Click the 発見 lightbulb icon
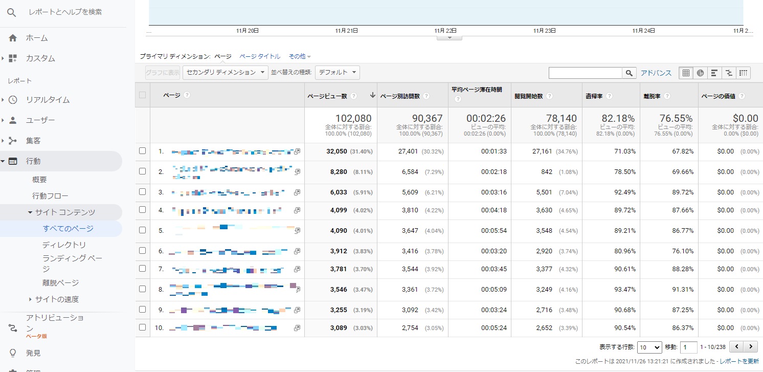 pyautogui.click(x=13, y=353)
